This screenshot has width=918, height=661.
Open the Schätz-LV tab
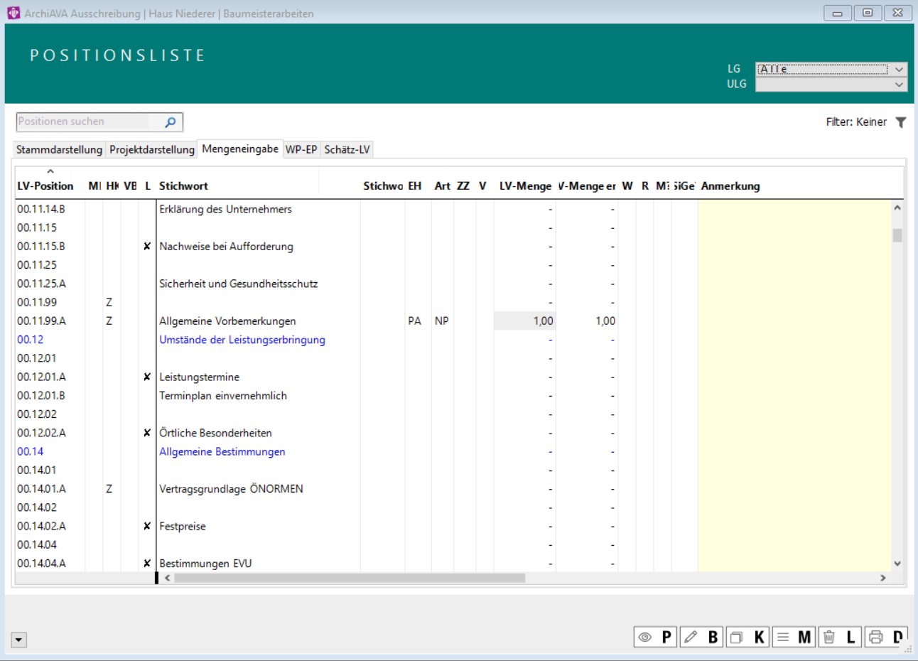pyautogui.click(x=347, y=150)
